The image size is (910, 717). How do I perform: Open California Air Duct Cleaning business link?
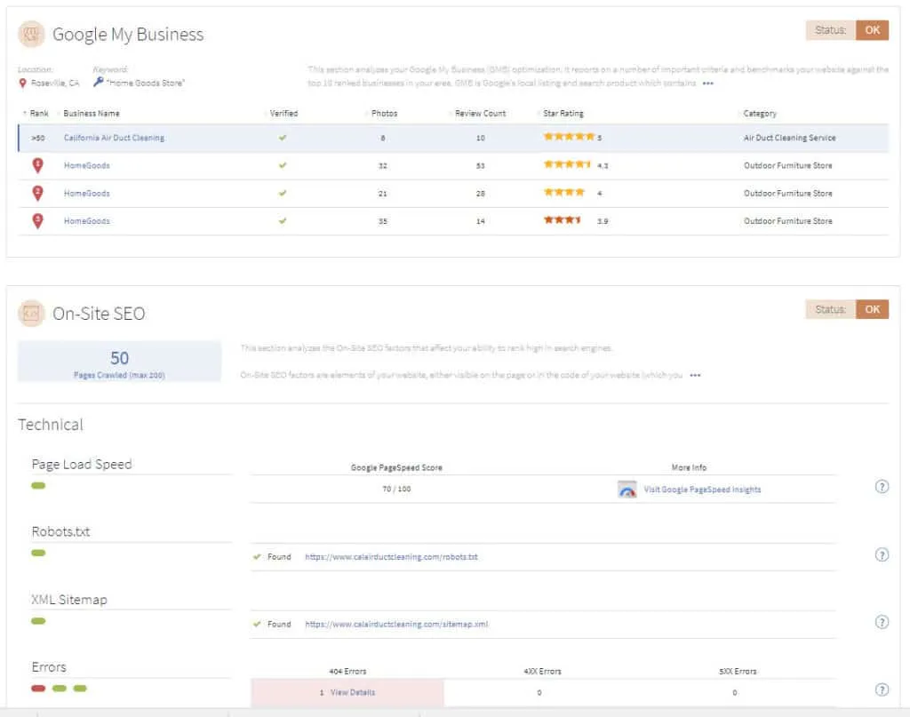(x=114, y=138)
